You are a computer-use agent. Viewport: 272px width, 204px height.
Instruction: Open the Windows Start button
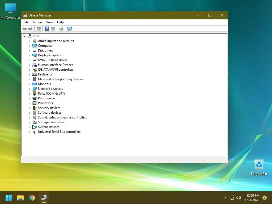8,198
